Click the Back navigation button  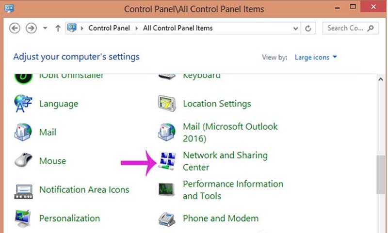(x=15, y=28)
